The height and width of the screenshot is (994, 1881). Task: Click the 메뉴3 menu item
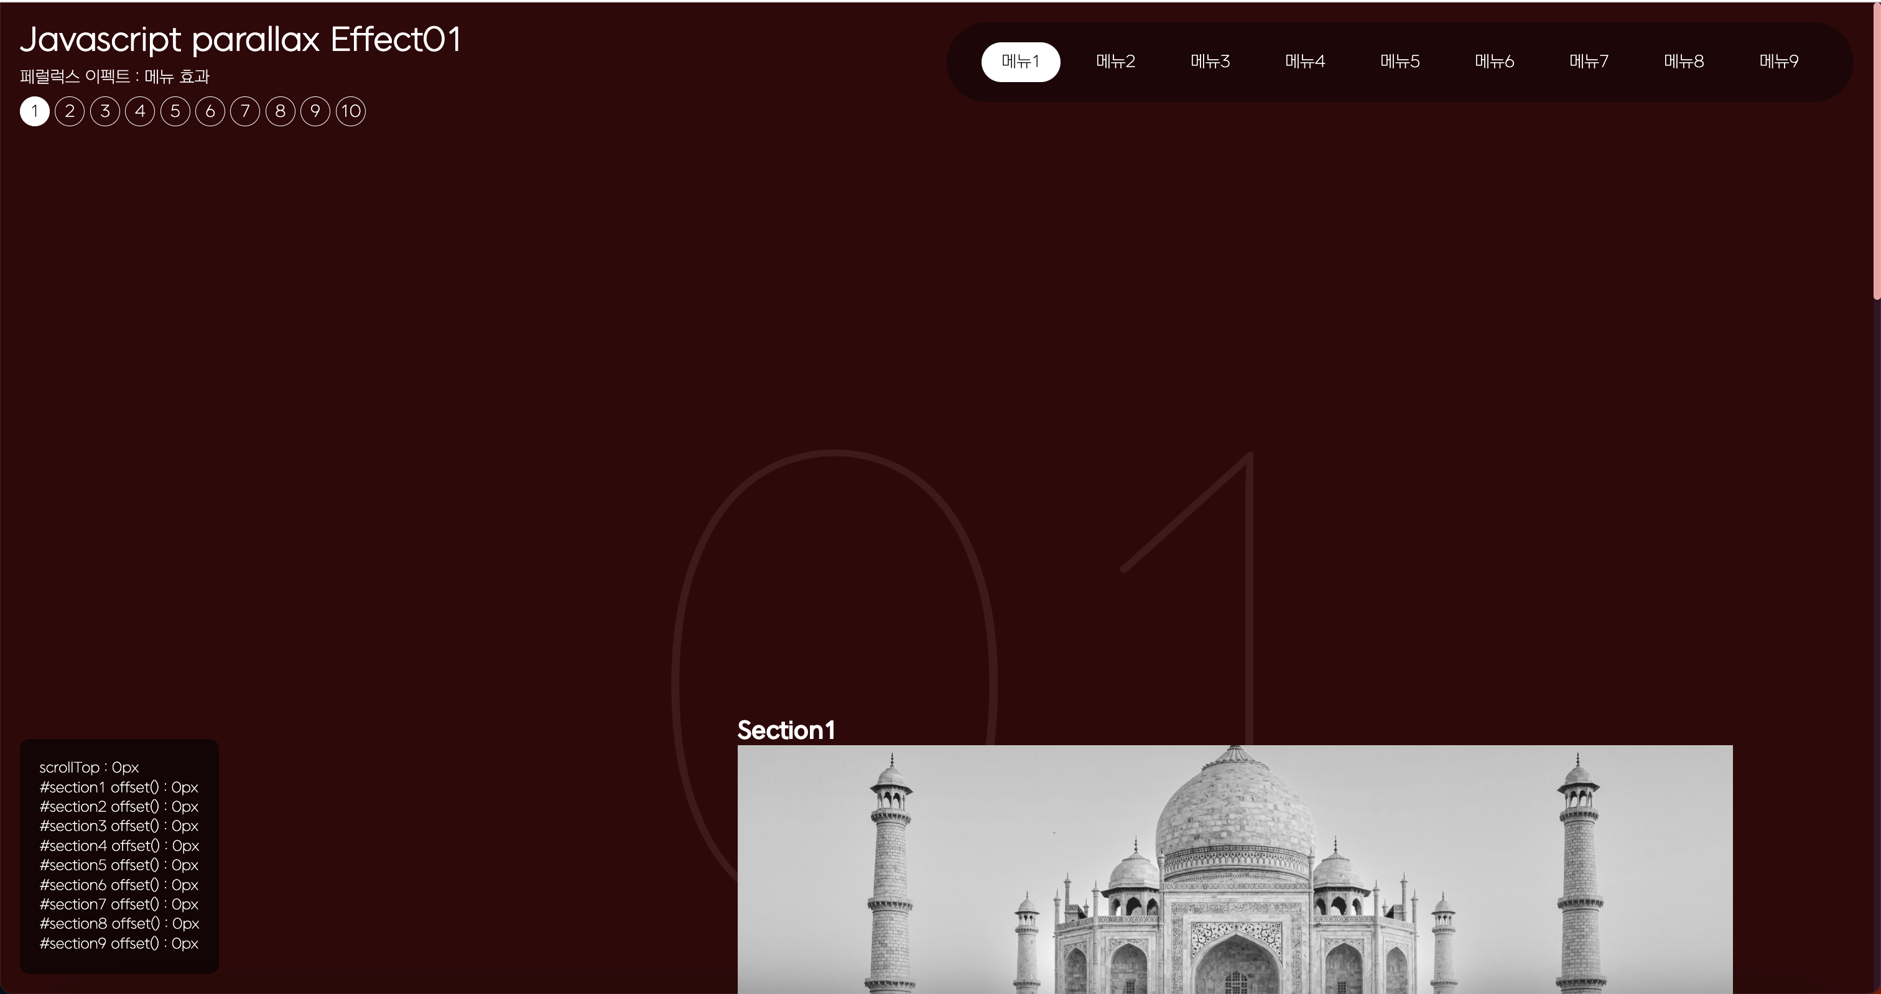click(1210, 62)
